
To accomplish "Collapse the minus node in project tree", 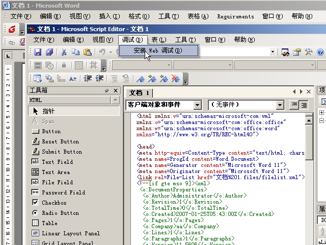I will click(321, 120).
